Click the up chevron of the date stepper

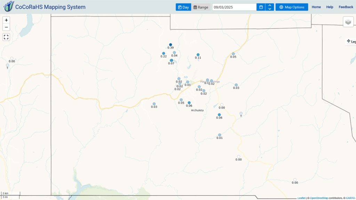click(x=270, y=6)
